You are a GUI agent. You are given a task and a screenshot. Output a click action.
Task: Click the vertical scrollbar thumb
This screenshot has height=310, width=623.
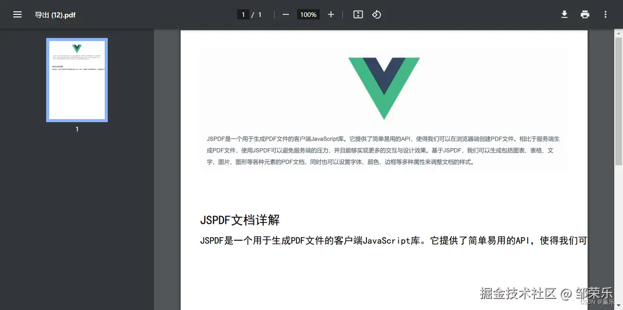618,101
